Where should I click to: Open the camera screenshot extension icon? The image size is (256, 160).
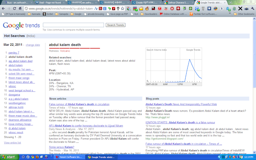tap(246, 9)
